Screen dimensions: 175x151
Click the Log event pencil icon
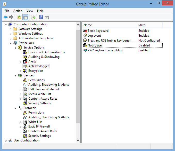click(85, 36)
